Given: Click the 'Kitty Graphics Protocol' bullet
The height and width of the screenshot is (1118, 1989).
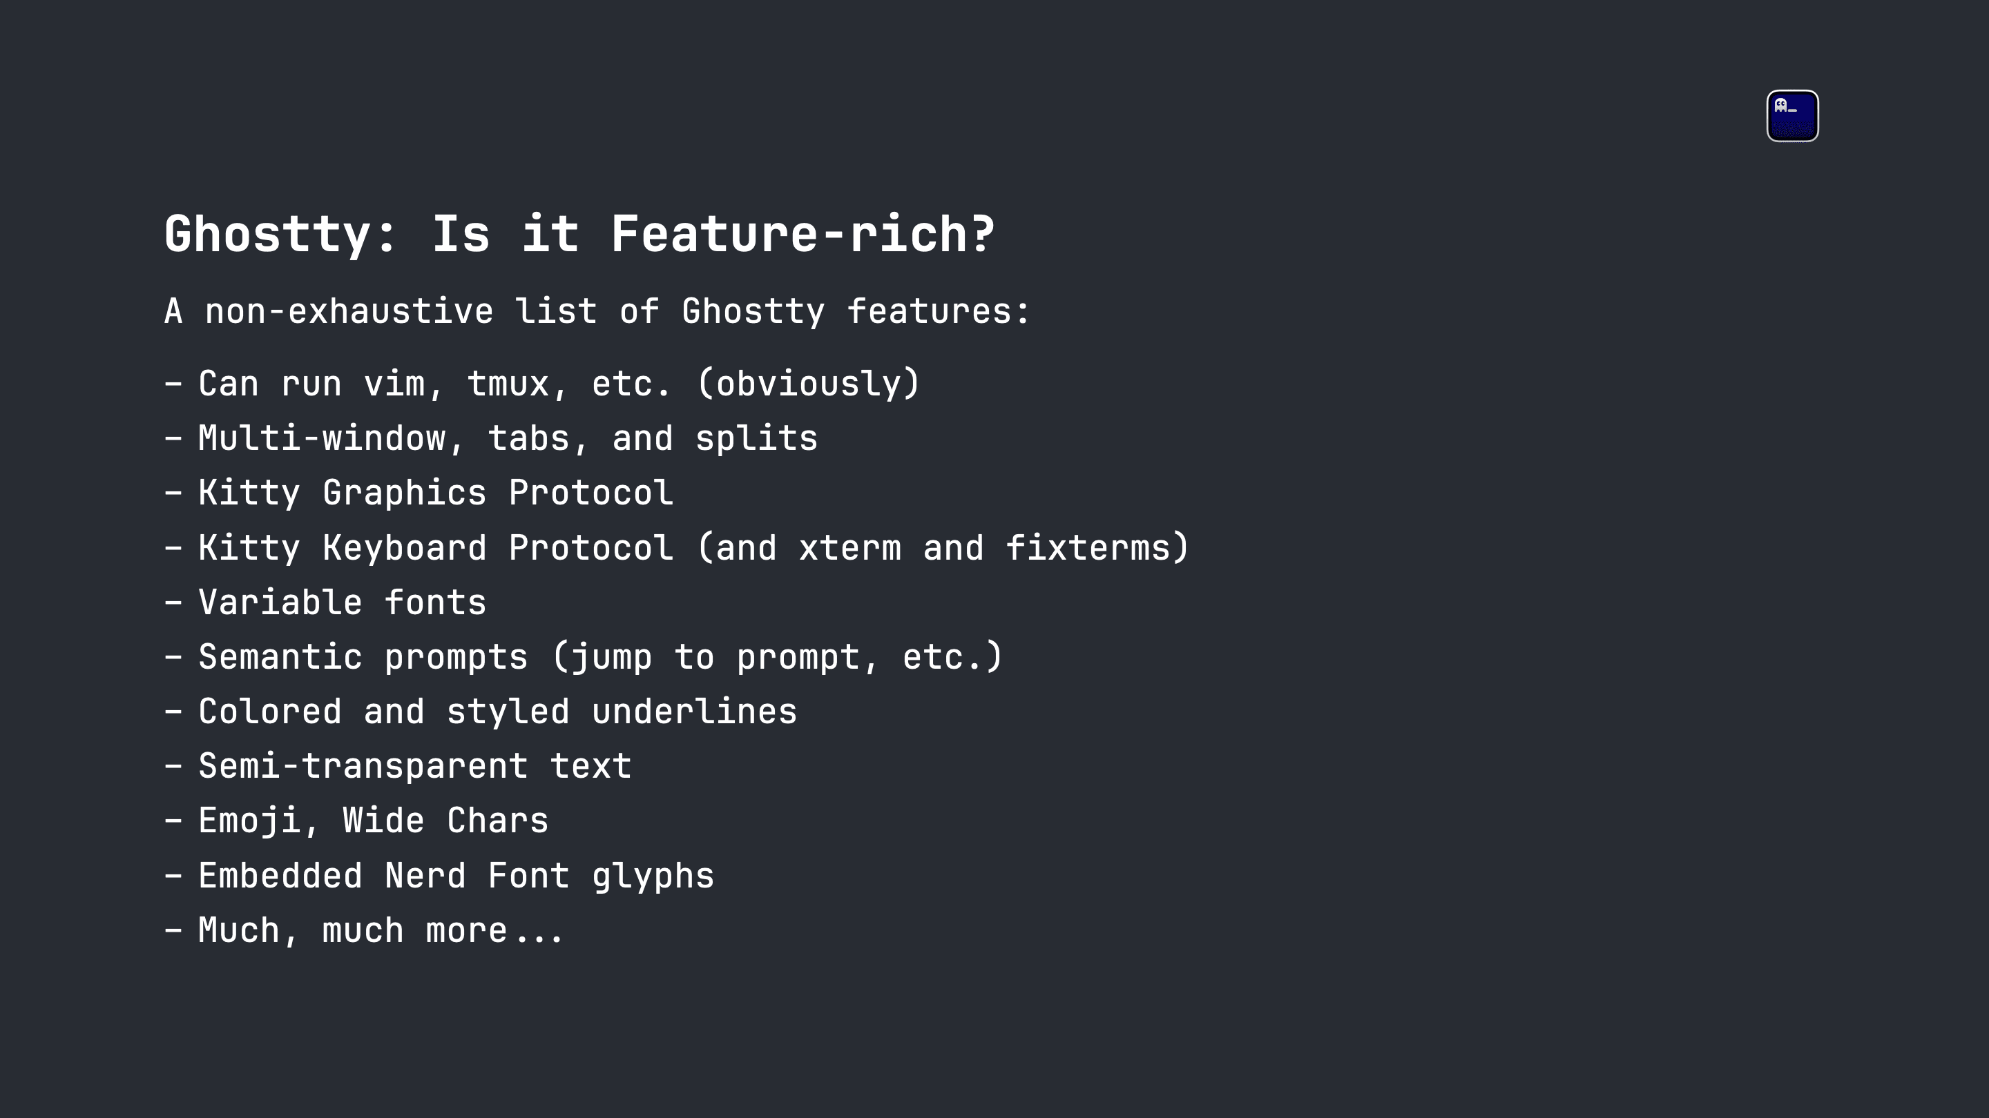Looking at the screenshot, I should click(419, 493).
